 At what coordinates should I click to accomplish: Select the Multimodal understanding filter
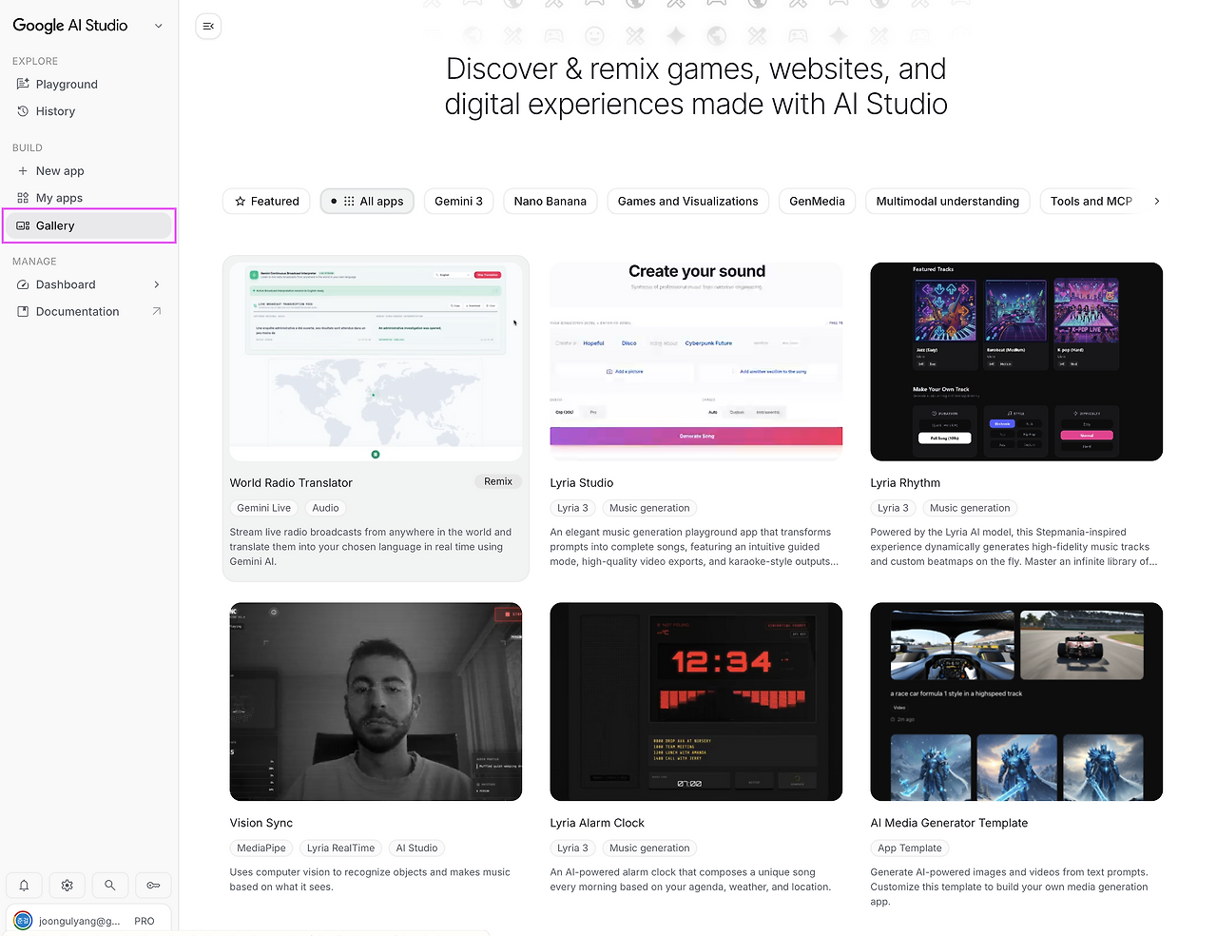[x=948, y=202]
